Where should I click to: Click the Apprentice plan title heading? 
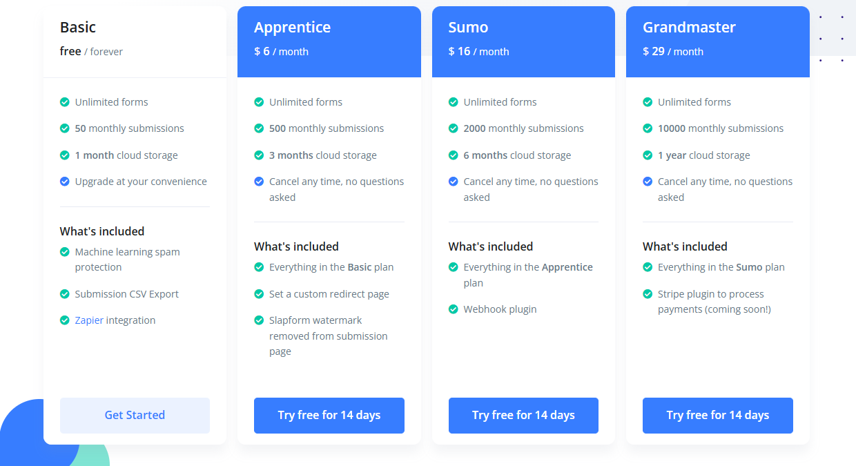[292, 28]
